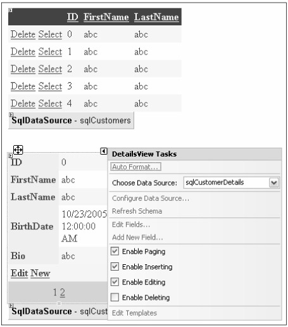Toggle the Enable Paging checkbox
This screenshot has height=327, width=288.
pos(115,252)
